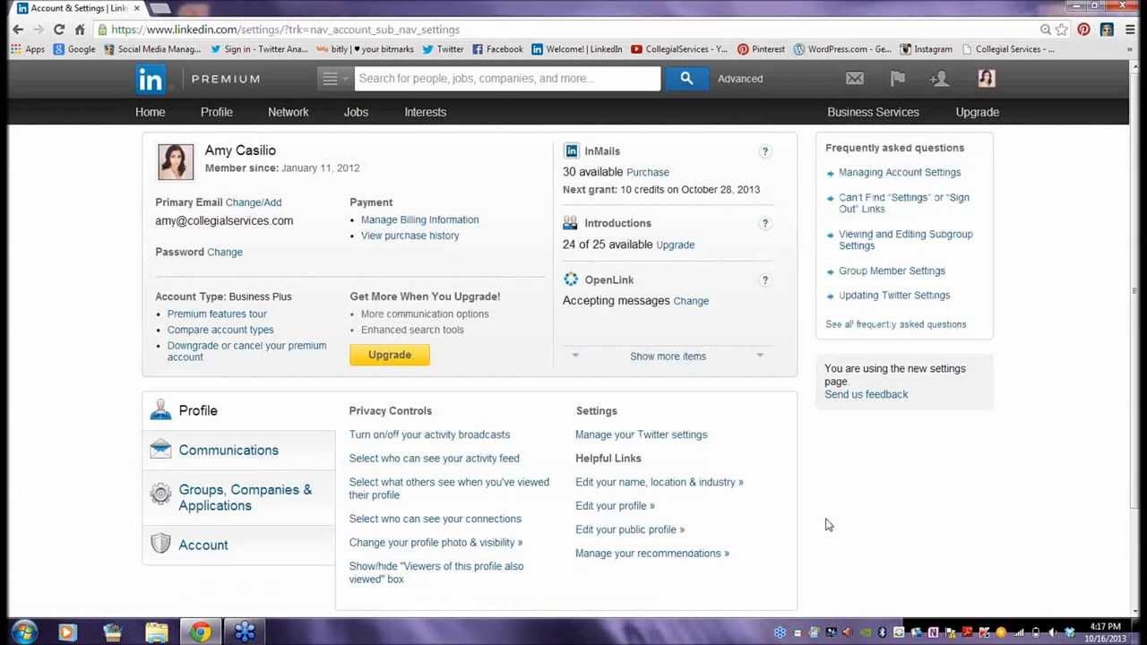Open the Profile nav menu
The image size is (1147, 645).
click(217, 112)
